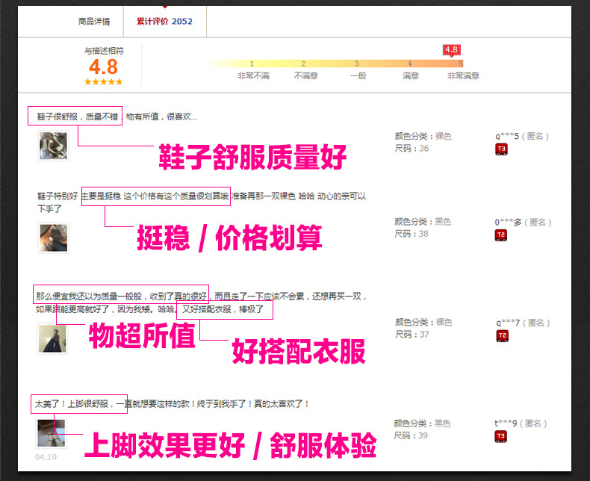Click 尺码：39 in the fourth review
Screen dimensions: 590x481
click(411, 435)
